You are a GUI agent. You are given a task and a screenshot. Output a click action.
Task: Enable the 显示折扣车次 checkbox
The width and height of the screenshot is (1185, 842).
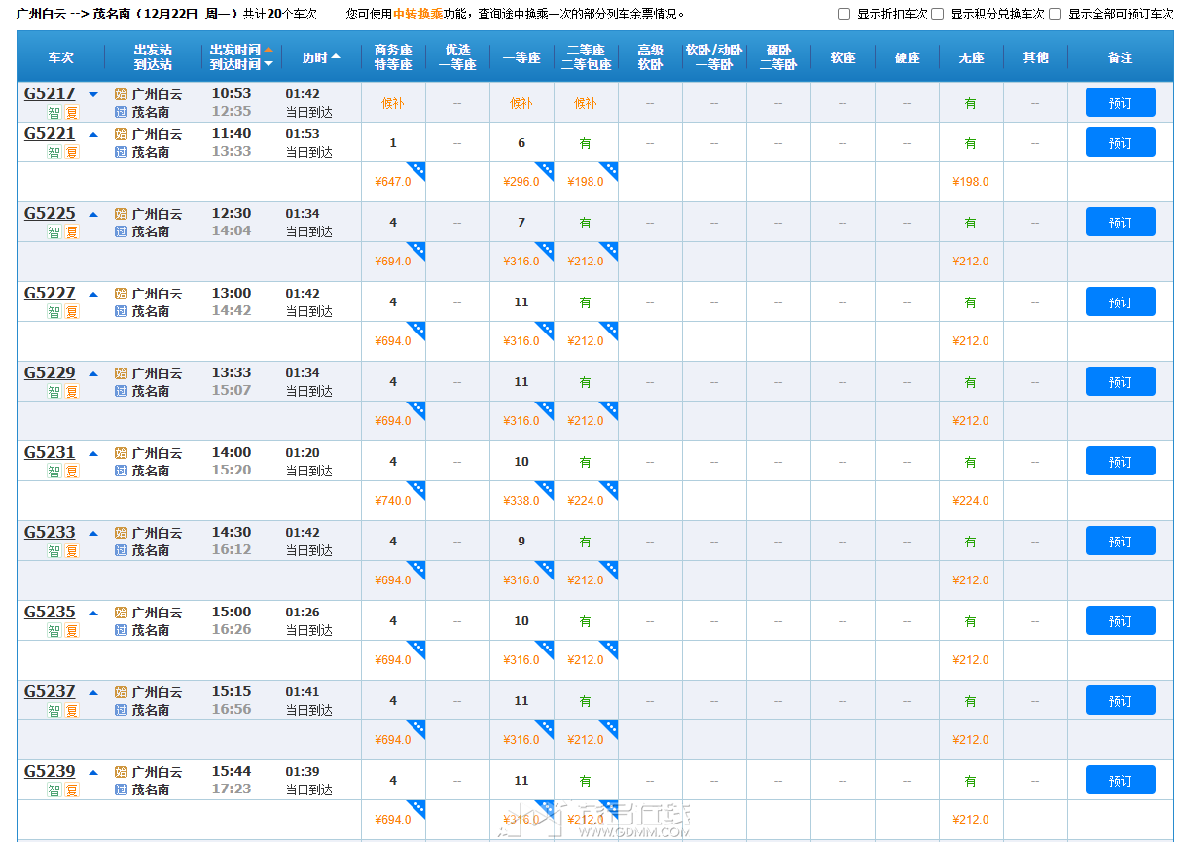[844, 15]
